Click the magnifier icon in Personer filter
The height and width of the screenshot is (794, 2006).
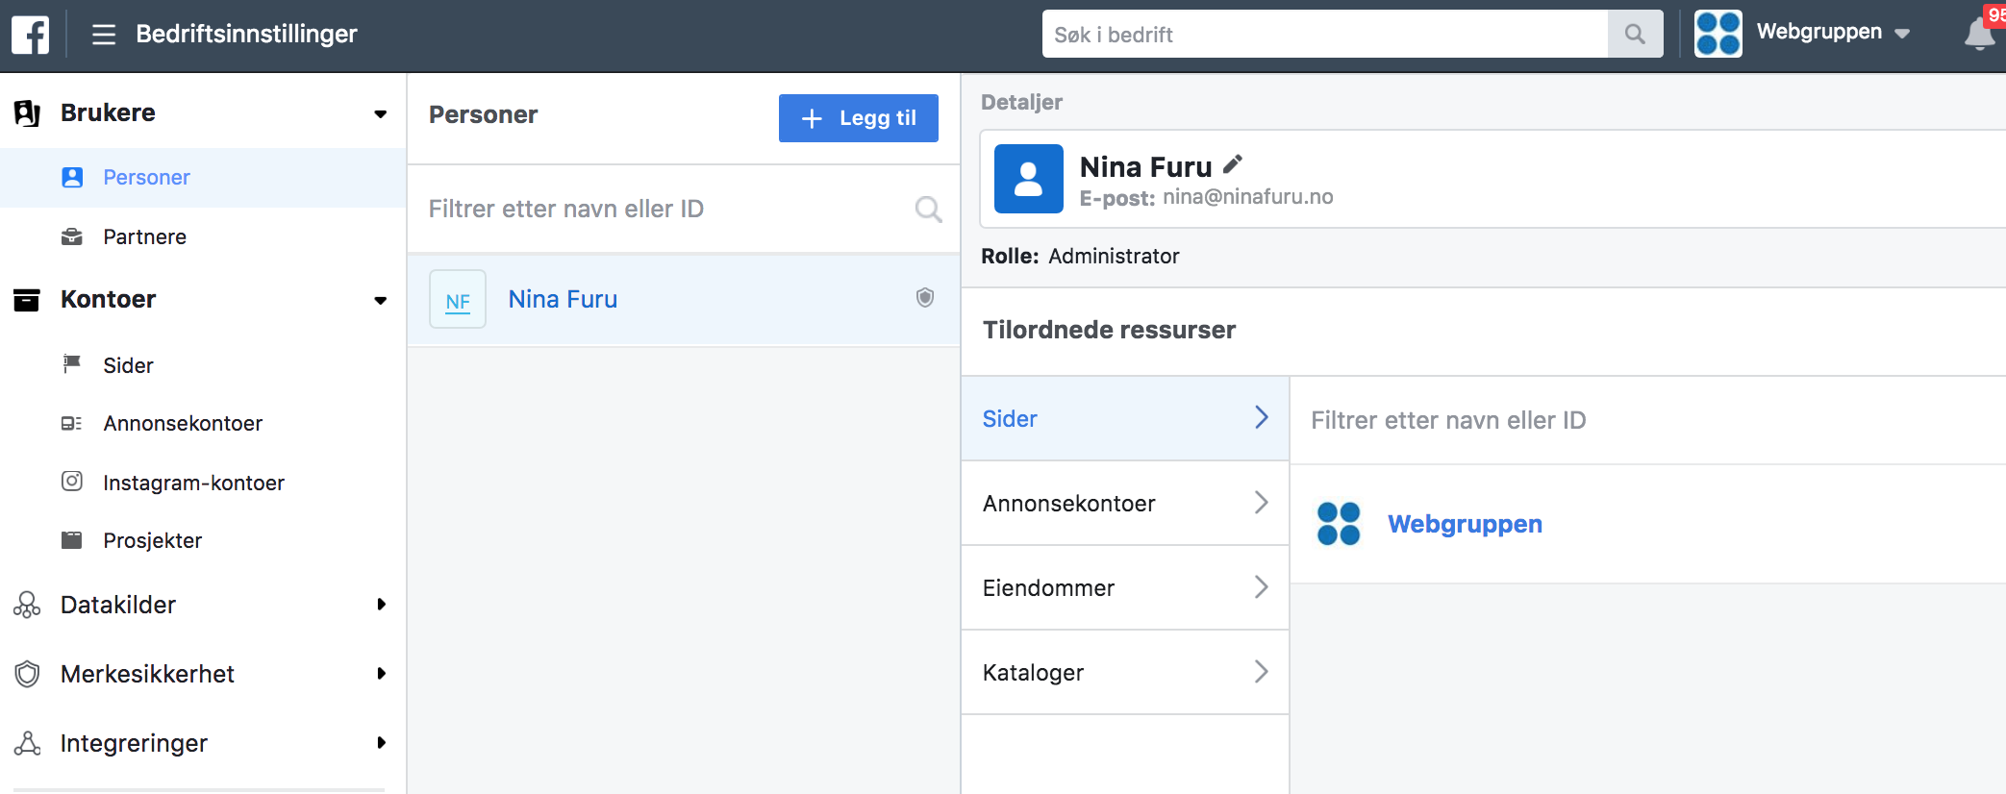(928, 209)
